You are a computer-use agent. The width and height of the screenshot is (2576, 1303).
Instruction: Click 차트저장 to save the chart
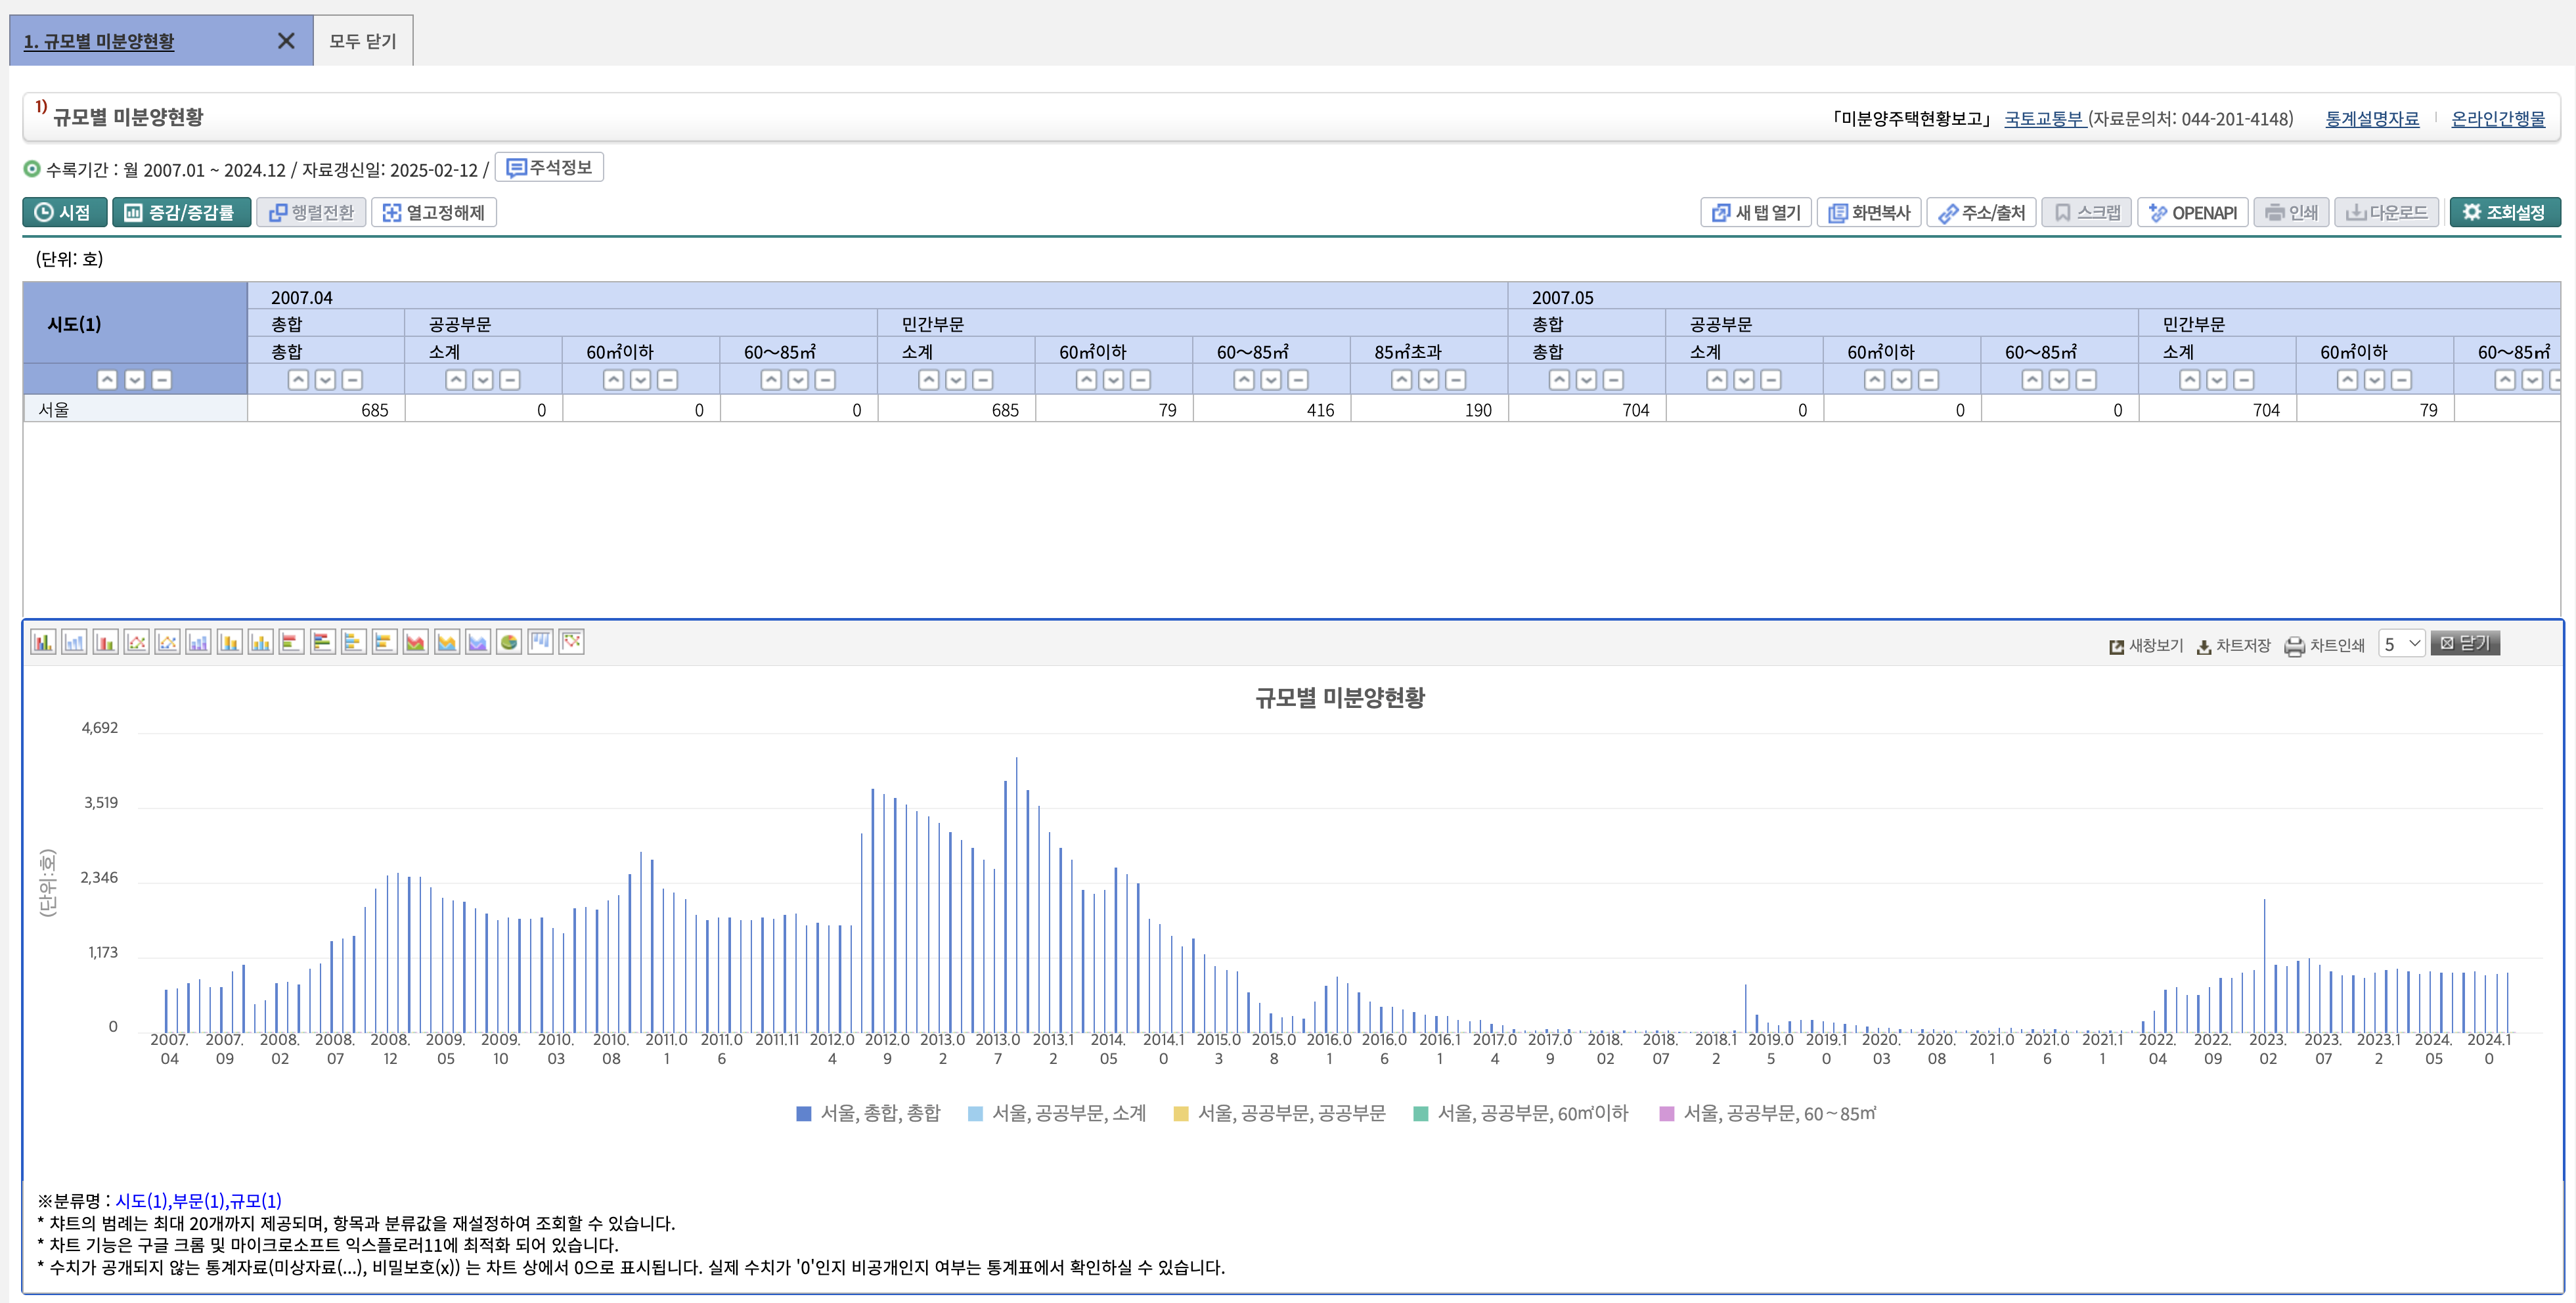[x=2233, y=645]
